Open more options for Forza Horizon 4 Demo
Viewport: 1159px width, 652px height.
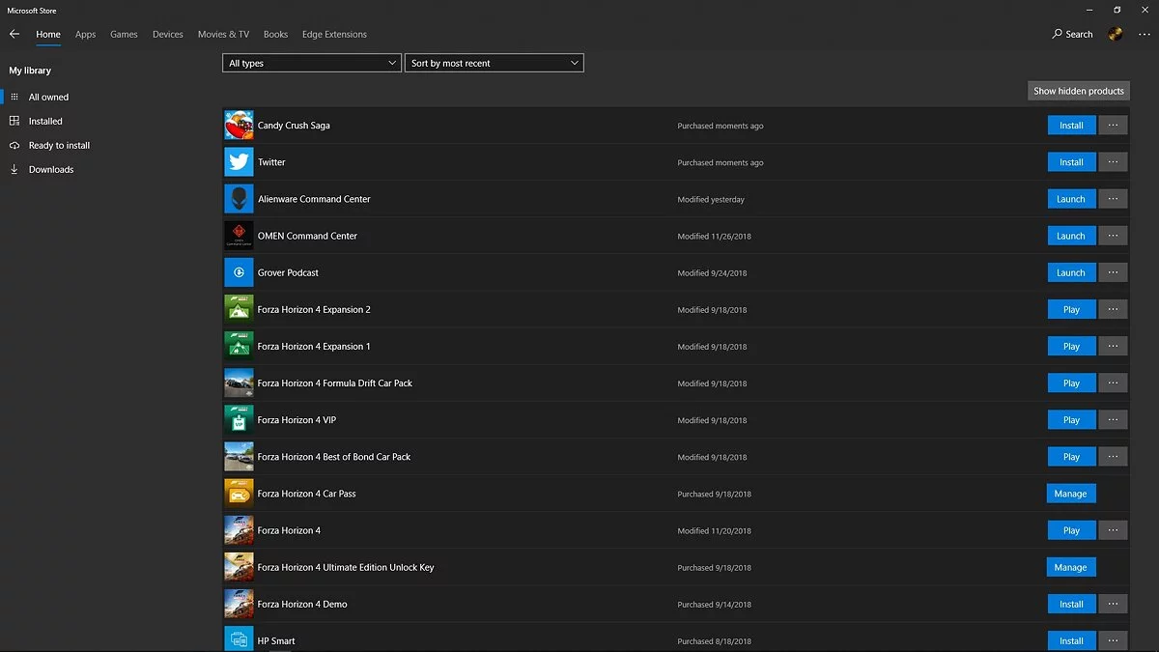pyautogui.click(x=1113, y=604)
